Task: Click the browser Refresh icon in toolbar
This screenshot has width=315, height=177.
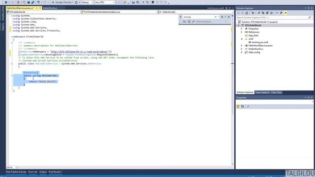Action: 76,2
